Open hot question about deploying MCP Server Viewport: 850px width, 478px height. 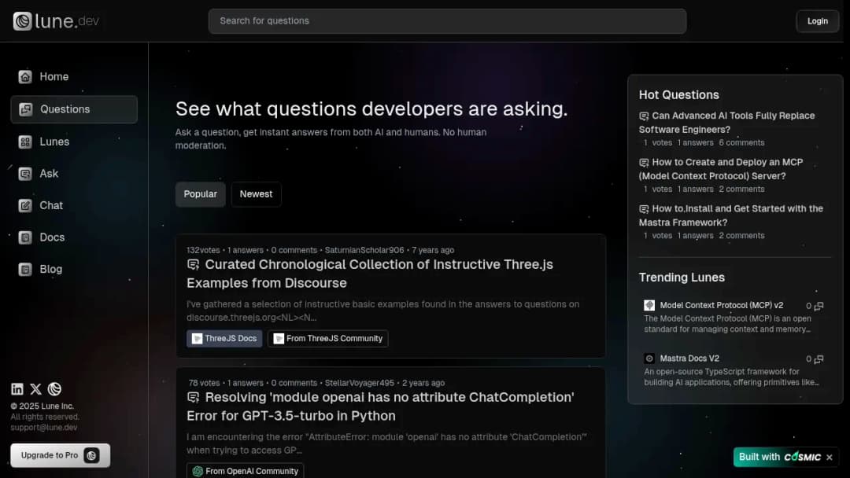[721, 170]
